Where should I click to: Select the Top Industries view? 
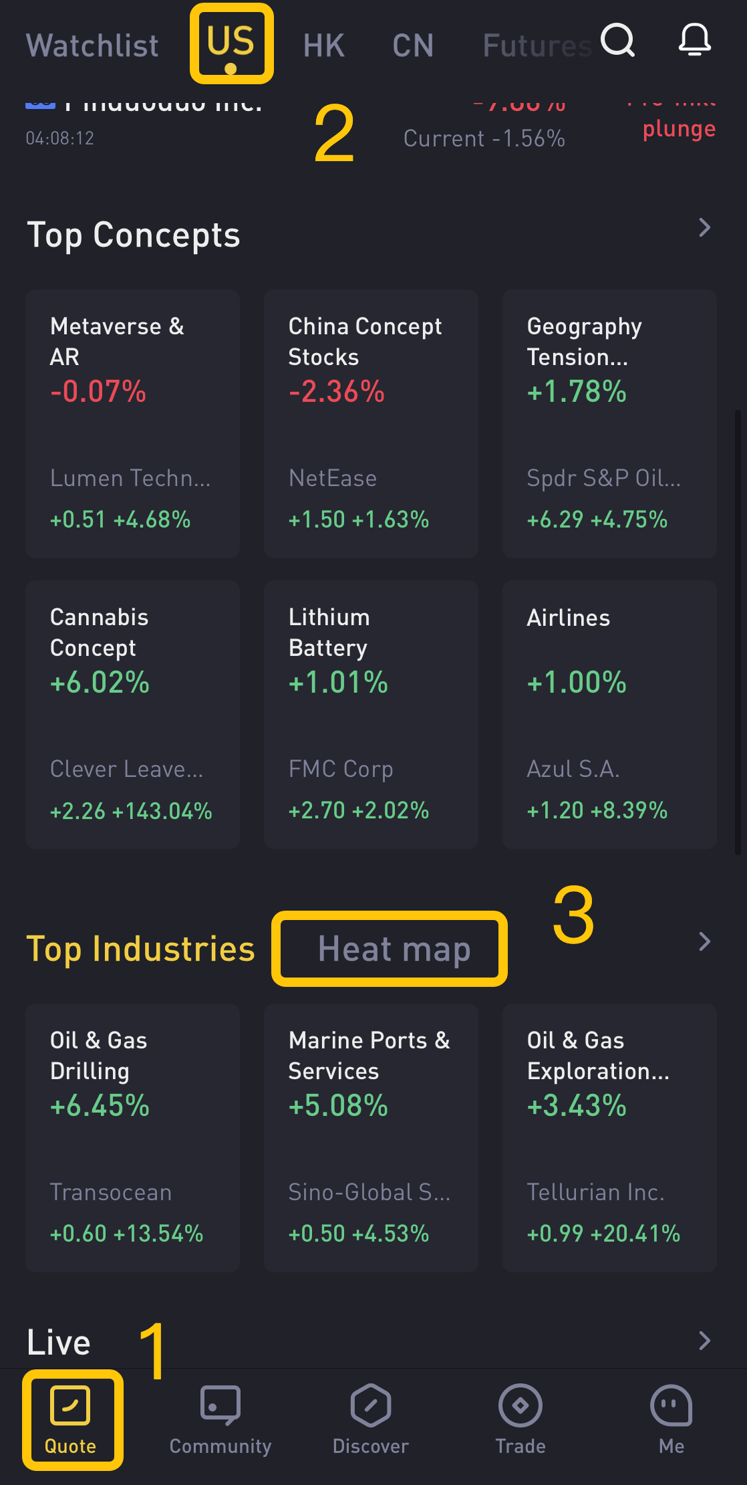click(x=140, y=949)
